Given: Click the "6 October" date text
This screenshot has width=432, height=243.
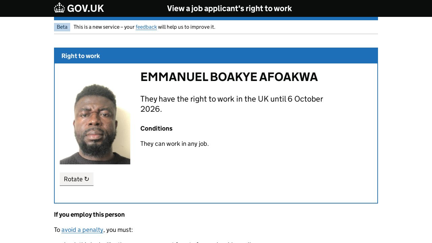Looking at the screenshot, I should pos(305,99).
